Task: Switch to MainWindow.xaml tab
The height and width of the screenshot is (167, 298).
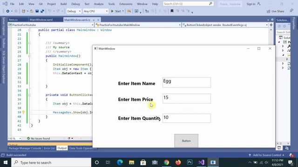Action: pyautogui.click(x=41, y=19)
